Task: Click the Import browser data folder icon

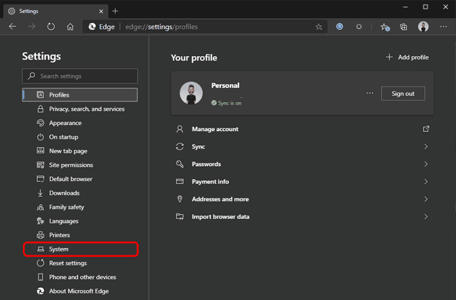Action: click(x=180, y=216)
